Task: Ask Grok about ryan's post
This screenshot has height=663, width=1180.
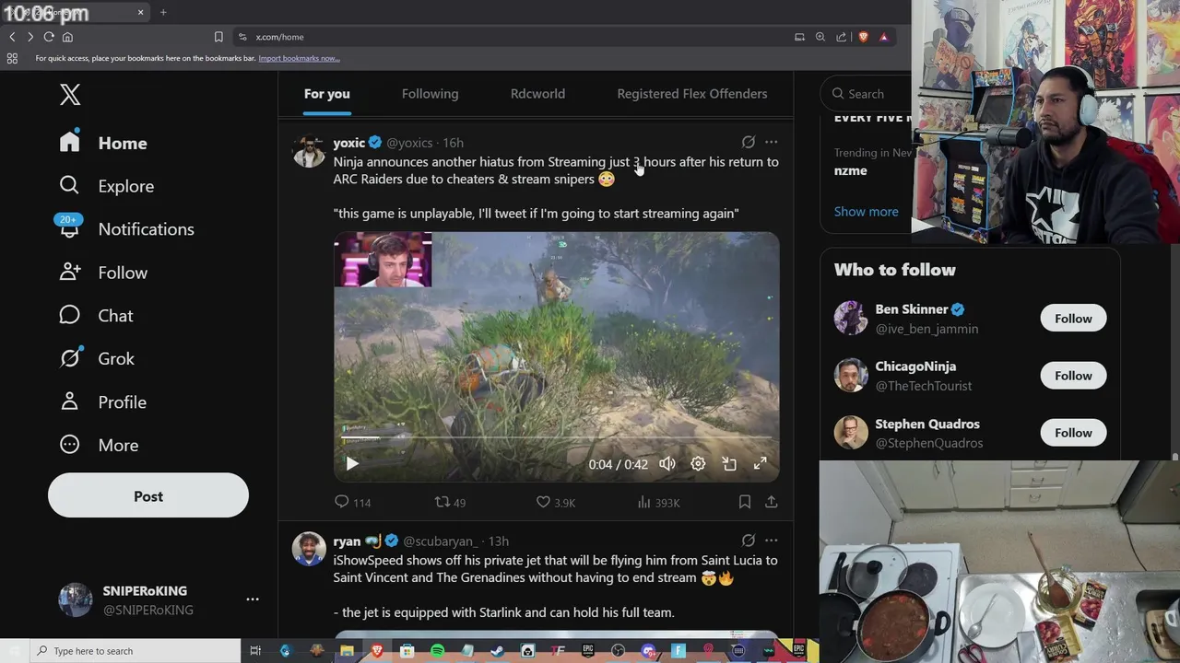Action: coord(748,541)
